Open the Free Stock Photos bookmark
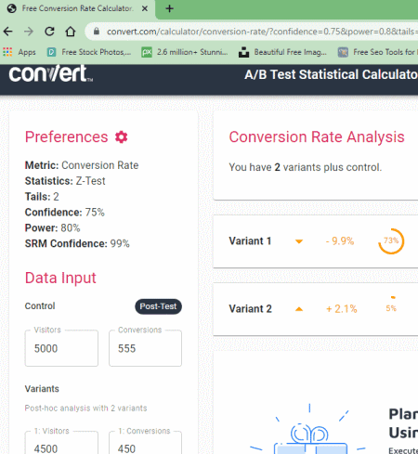This screenshot has height=454, width=418. [x=89, y=52]
